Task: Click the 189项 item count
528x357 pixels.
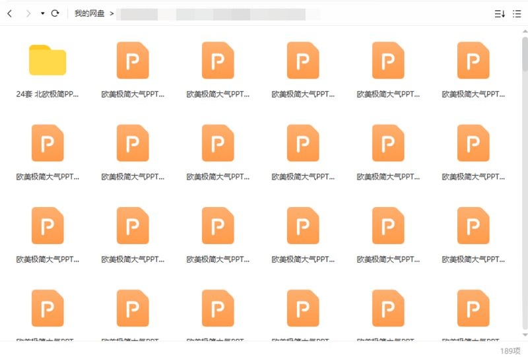Action: click(510, 351)
